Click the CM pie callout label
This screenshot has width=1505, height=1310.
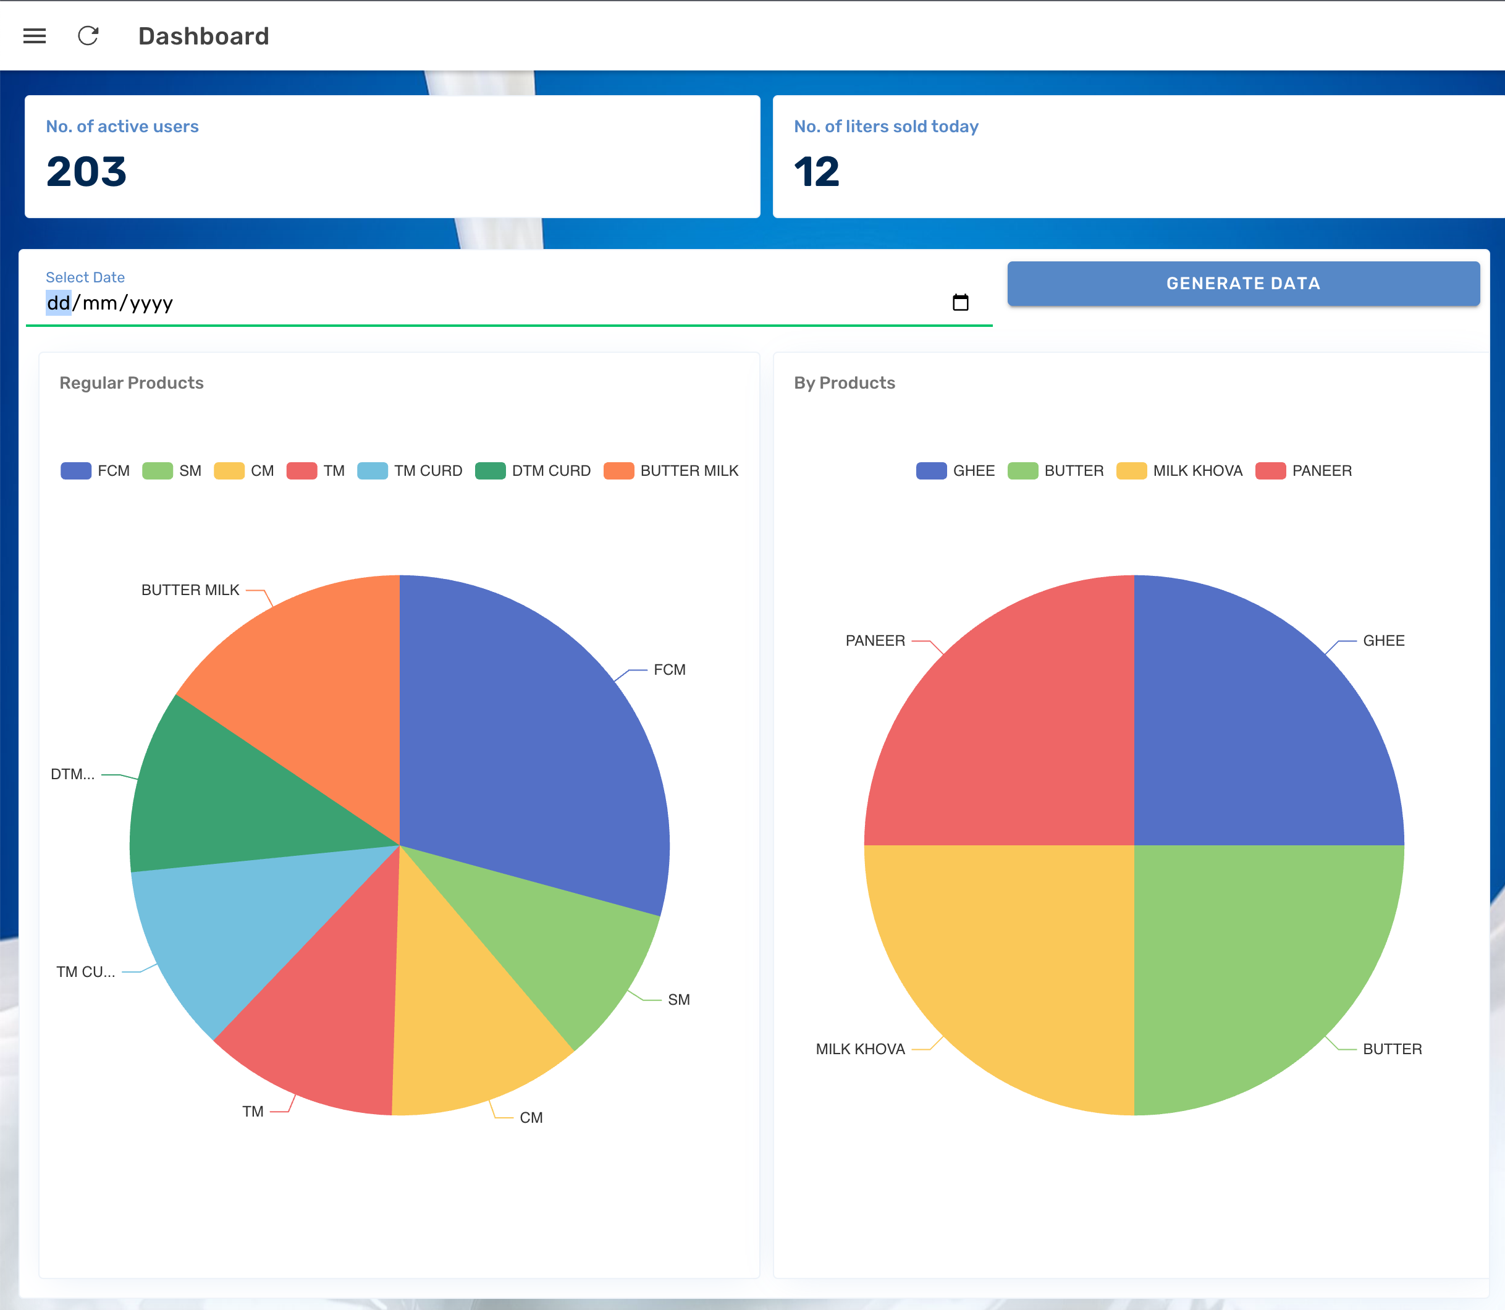tap(531, 1118)
